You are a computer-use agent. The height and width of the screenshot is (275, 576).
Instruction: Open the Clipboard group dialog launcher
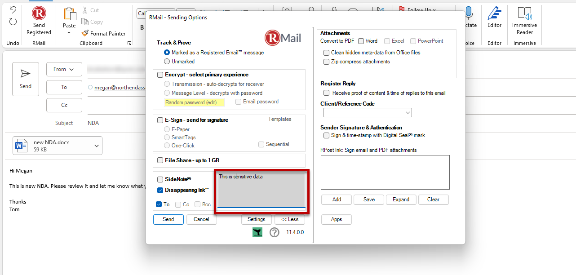129,43
